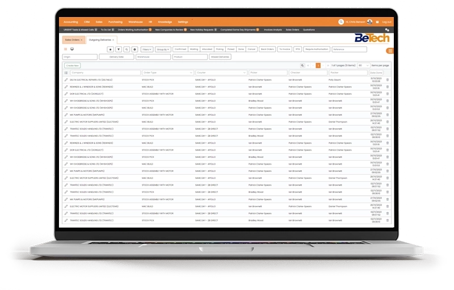Toggle the Back Orders filter
This screenshot has width=454, height=290.
(x=267, y=49)
